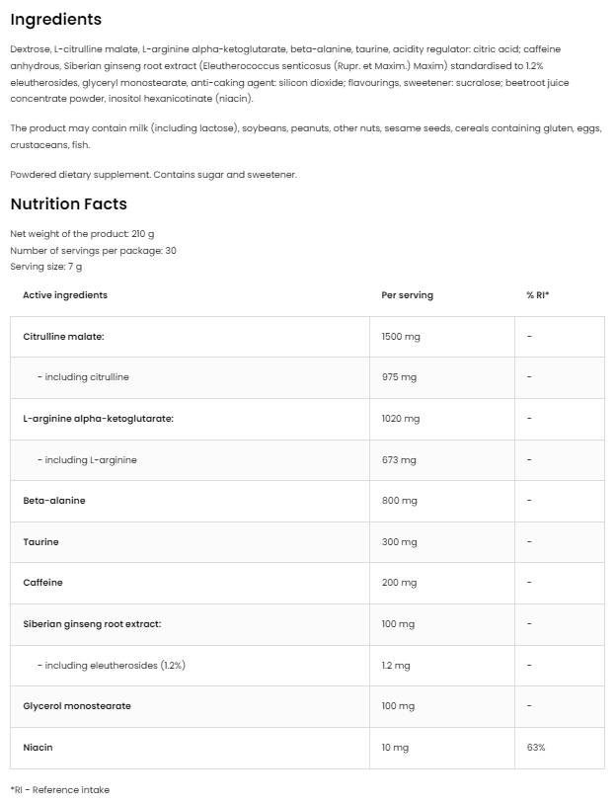Select the Glycerol monostearate row label
616x803 pixels.
point(77,706)
